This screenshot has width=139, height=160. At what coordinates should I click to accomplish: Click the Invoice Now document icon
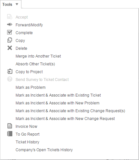pos(10,126)
